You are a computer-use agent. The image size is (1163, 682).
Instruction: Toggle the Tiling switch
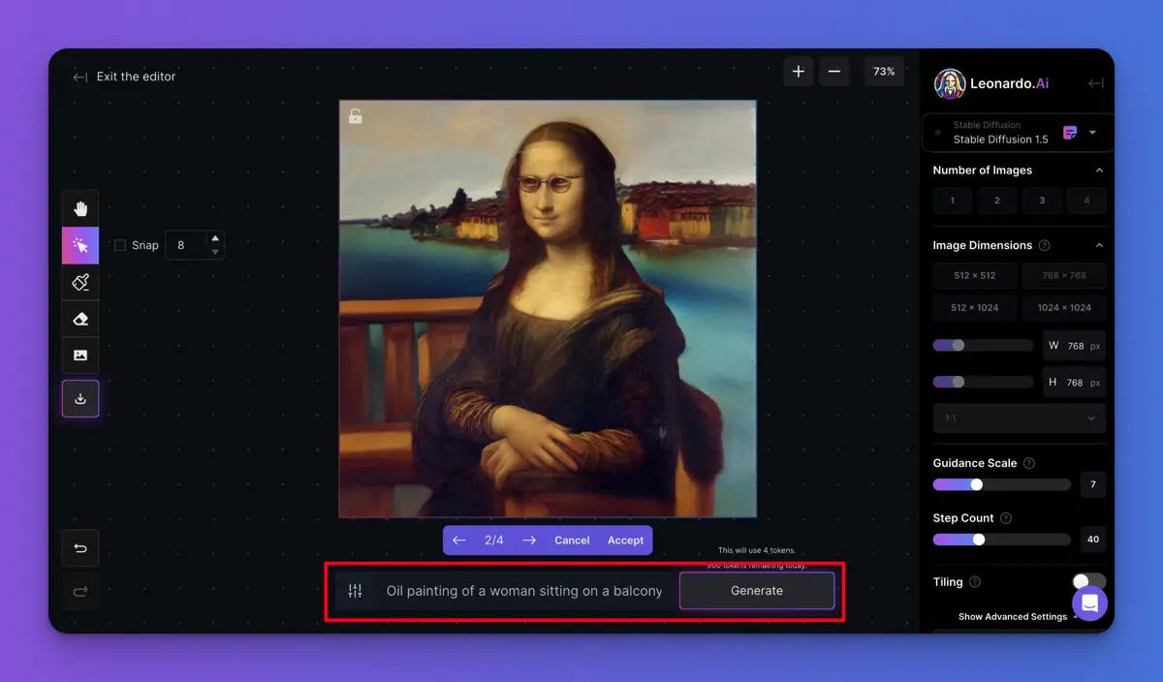(1088, 582)
